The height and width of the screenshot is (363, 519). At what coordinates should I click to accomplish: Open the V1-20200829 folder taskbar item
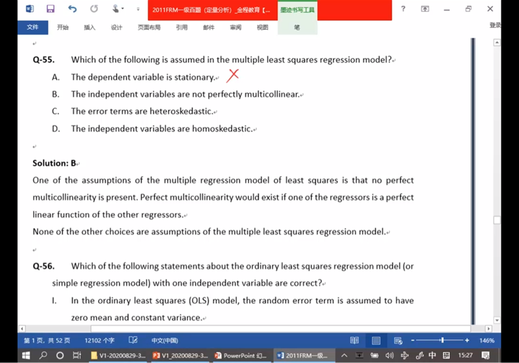pos(118,356)
